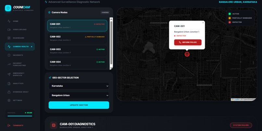The image size is (262, 131).
Task: Click the Geo-Sector Selection navigation arrow icon
Action: pos(50,78)
